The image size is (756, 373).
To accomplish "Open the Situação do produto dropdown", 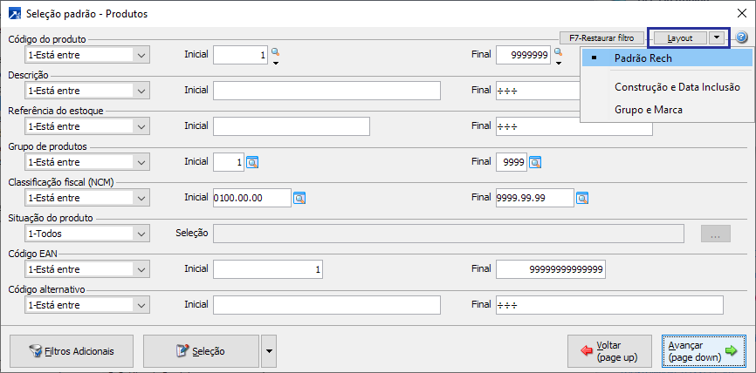I will click(x=142, y=234).
